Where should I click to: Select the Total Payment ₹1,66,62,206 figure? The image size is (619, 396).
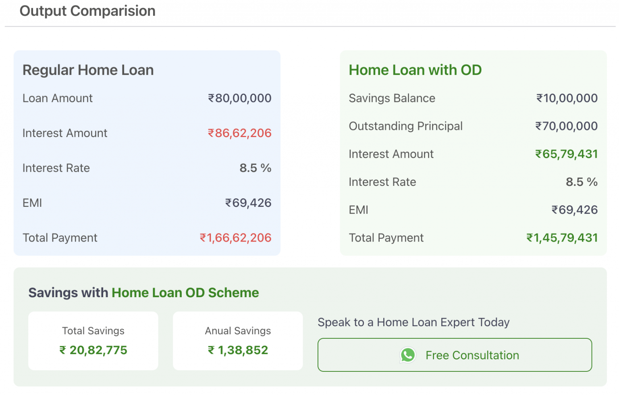click(x=236, y=238)
